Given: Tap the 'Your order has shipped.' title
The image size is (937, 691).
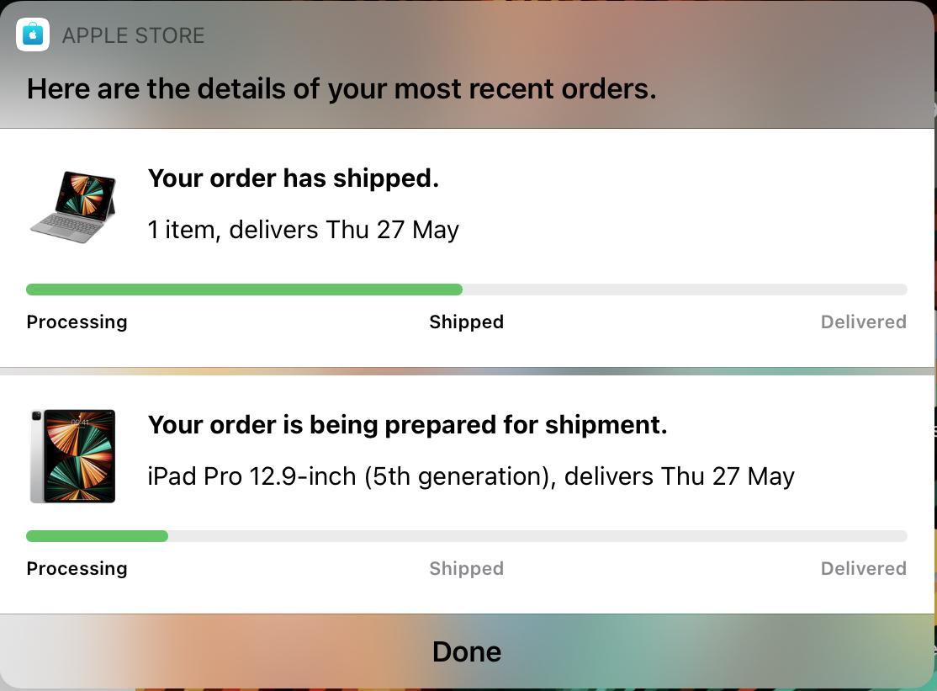Looking at the screenshot, I should (293, 178).
